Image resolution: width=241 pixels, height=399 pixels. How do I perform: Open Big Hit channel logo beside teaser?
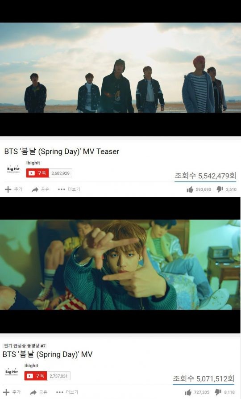[13, 170]
